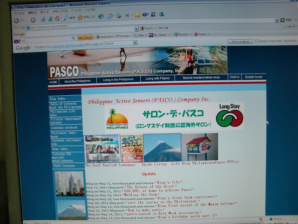Image resolution: width=298 pixels, height=224 pixels.
Task: Open Living with Filipino navigation tab
Action: [157, 78]
